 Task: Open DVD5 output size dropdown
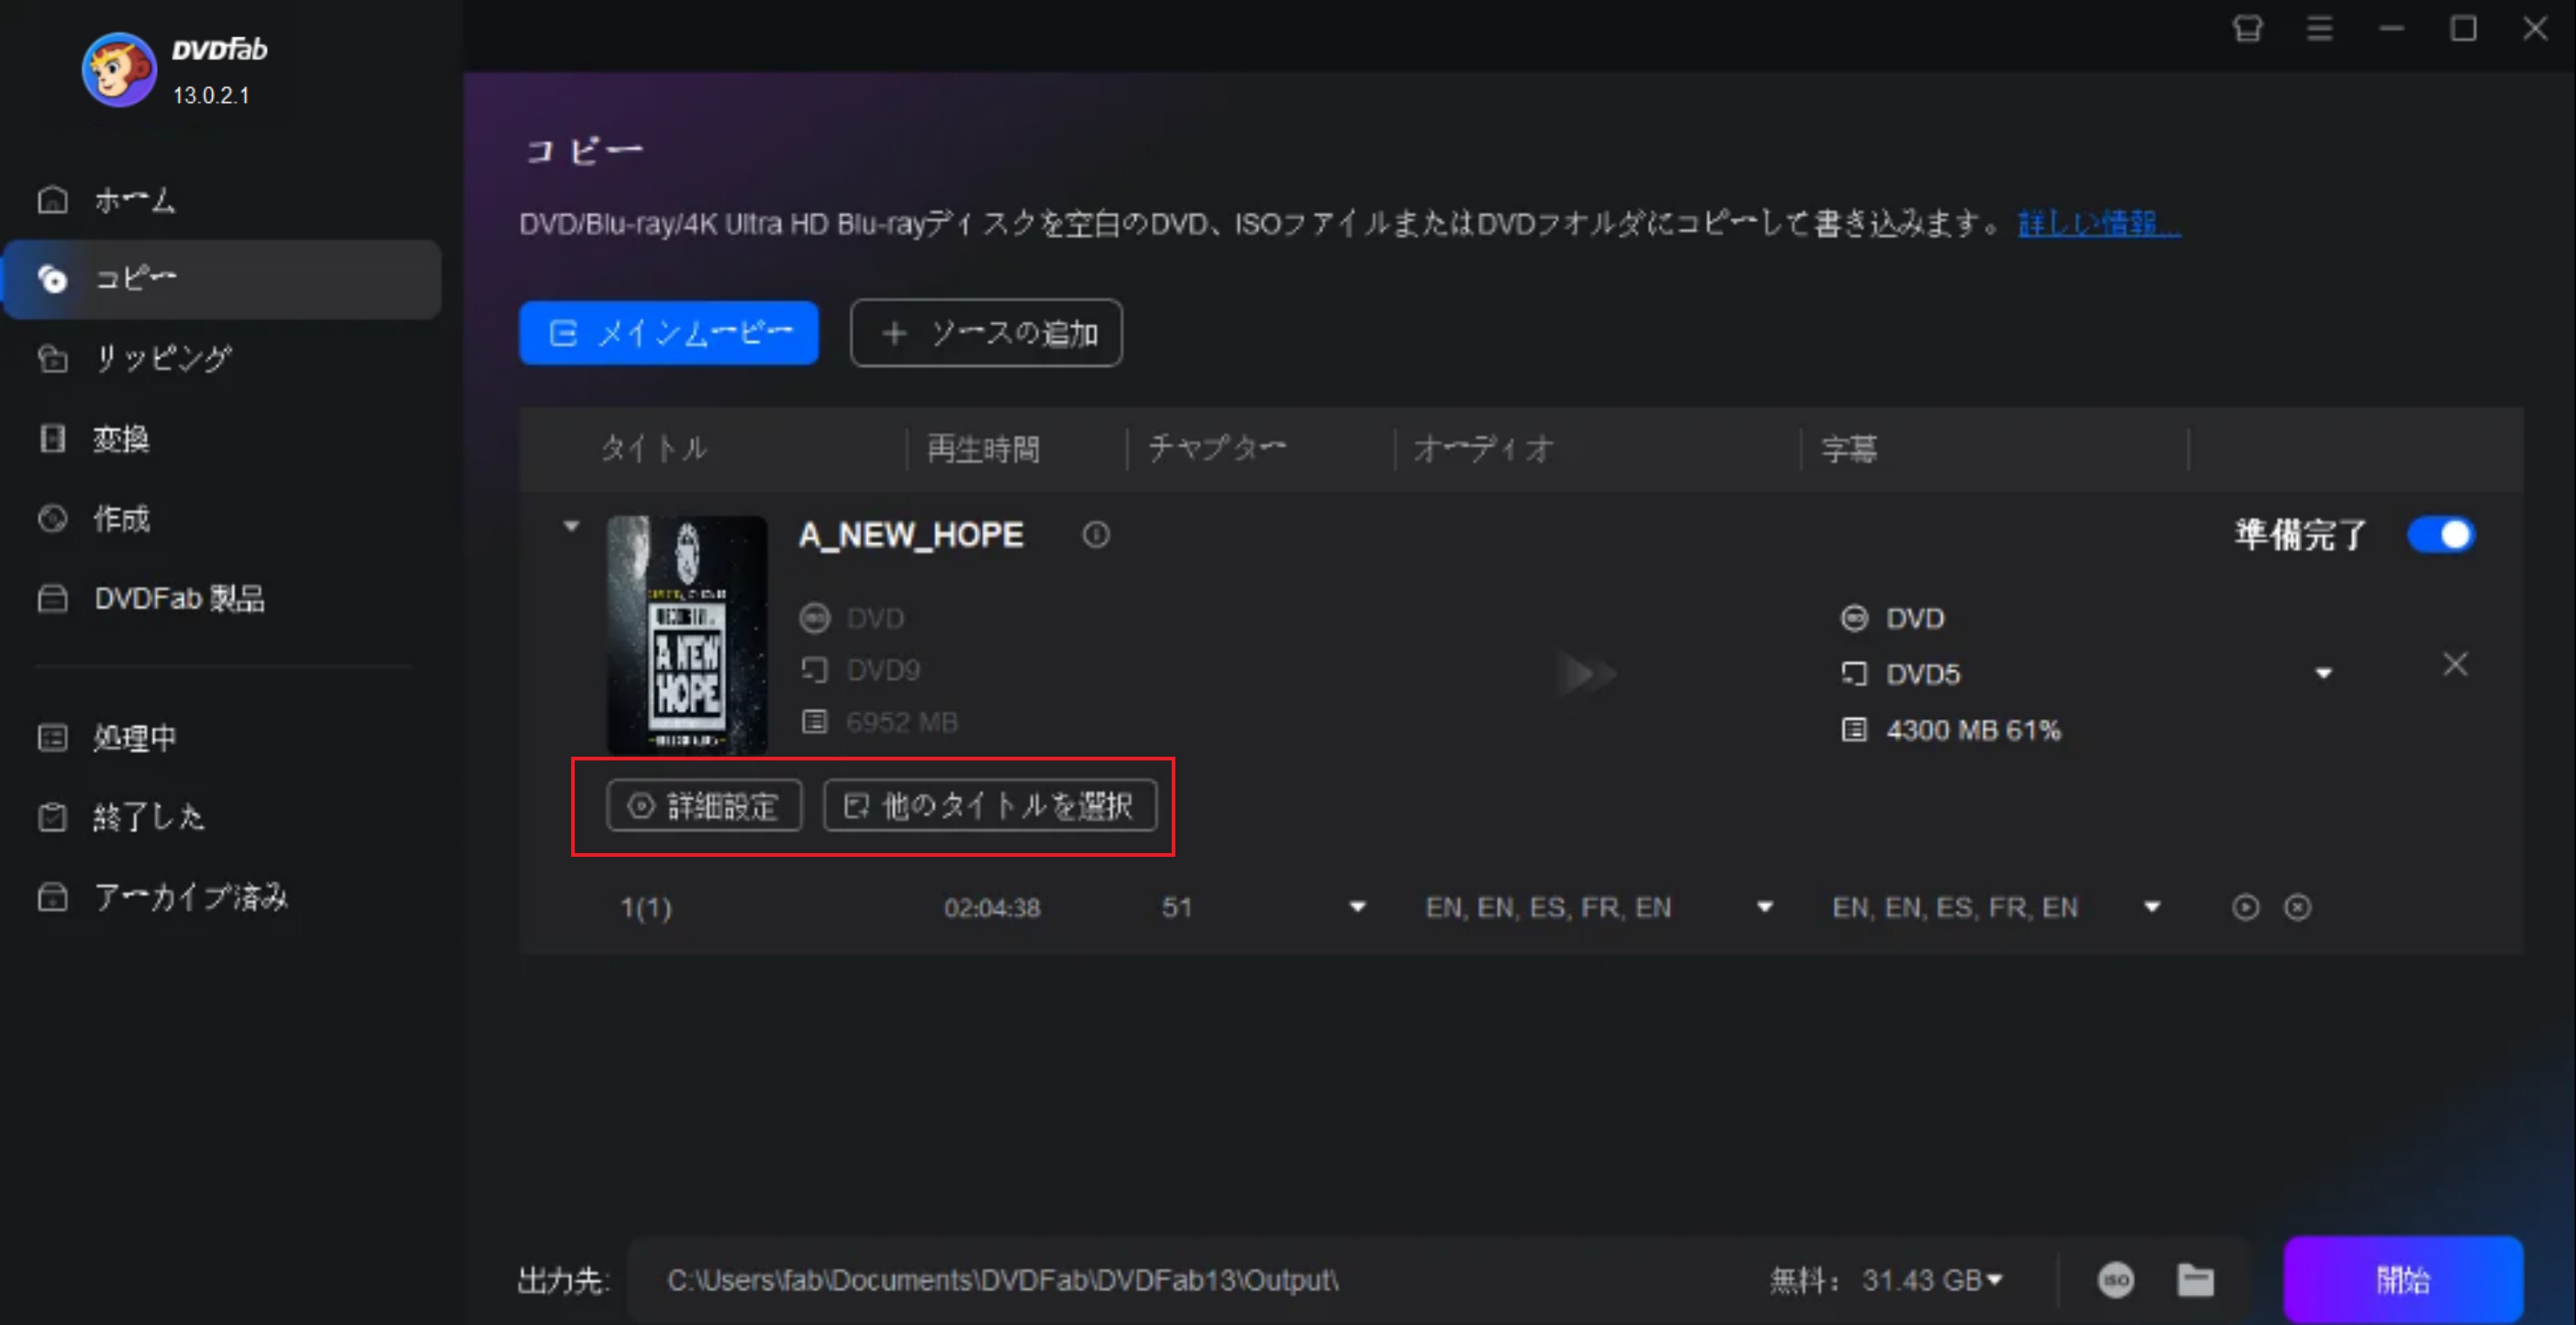[x=2323, y=674]
